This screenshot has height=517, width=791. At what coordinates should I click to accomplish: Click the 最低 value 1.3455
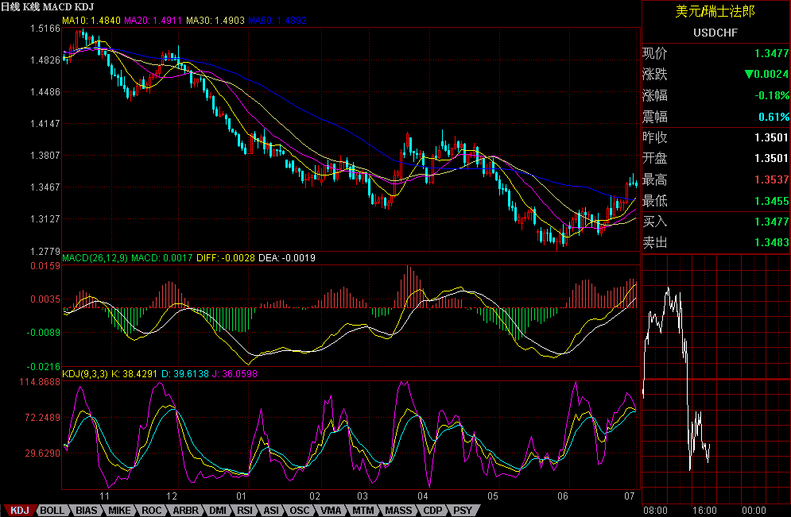(771, 202)
